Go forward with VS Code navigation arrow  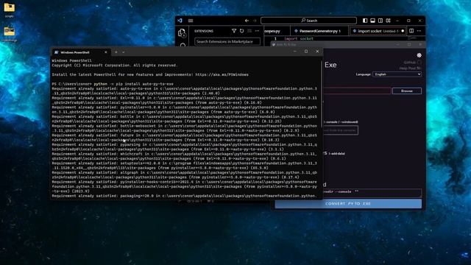click(255, 21)
